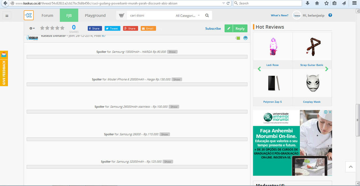The image size is (360, 186).
Task: Click the globe icon in address bar
Action: pos(12,3)
